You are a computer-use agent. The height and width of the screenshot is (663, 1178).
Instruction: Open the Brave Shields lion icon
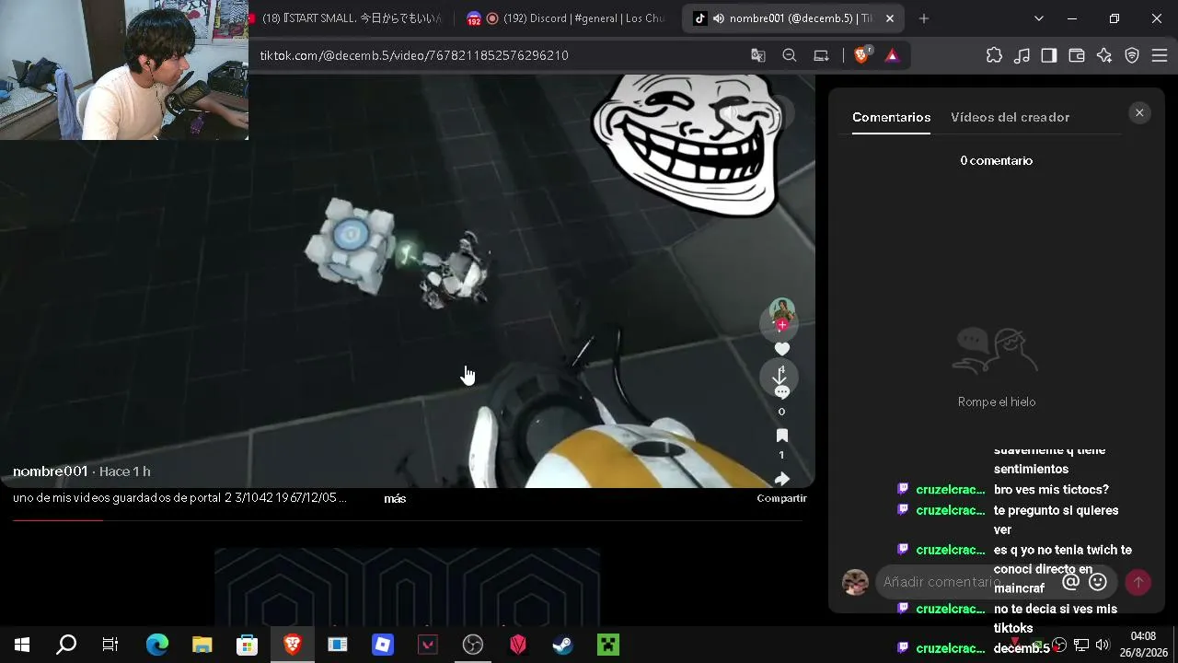(x=862, y=55)
